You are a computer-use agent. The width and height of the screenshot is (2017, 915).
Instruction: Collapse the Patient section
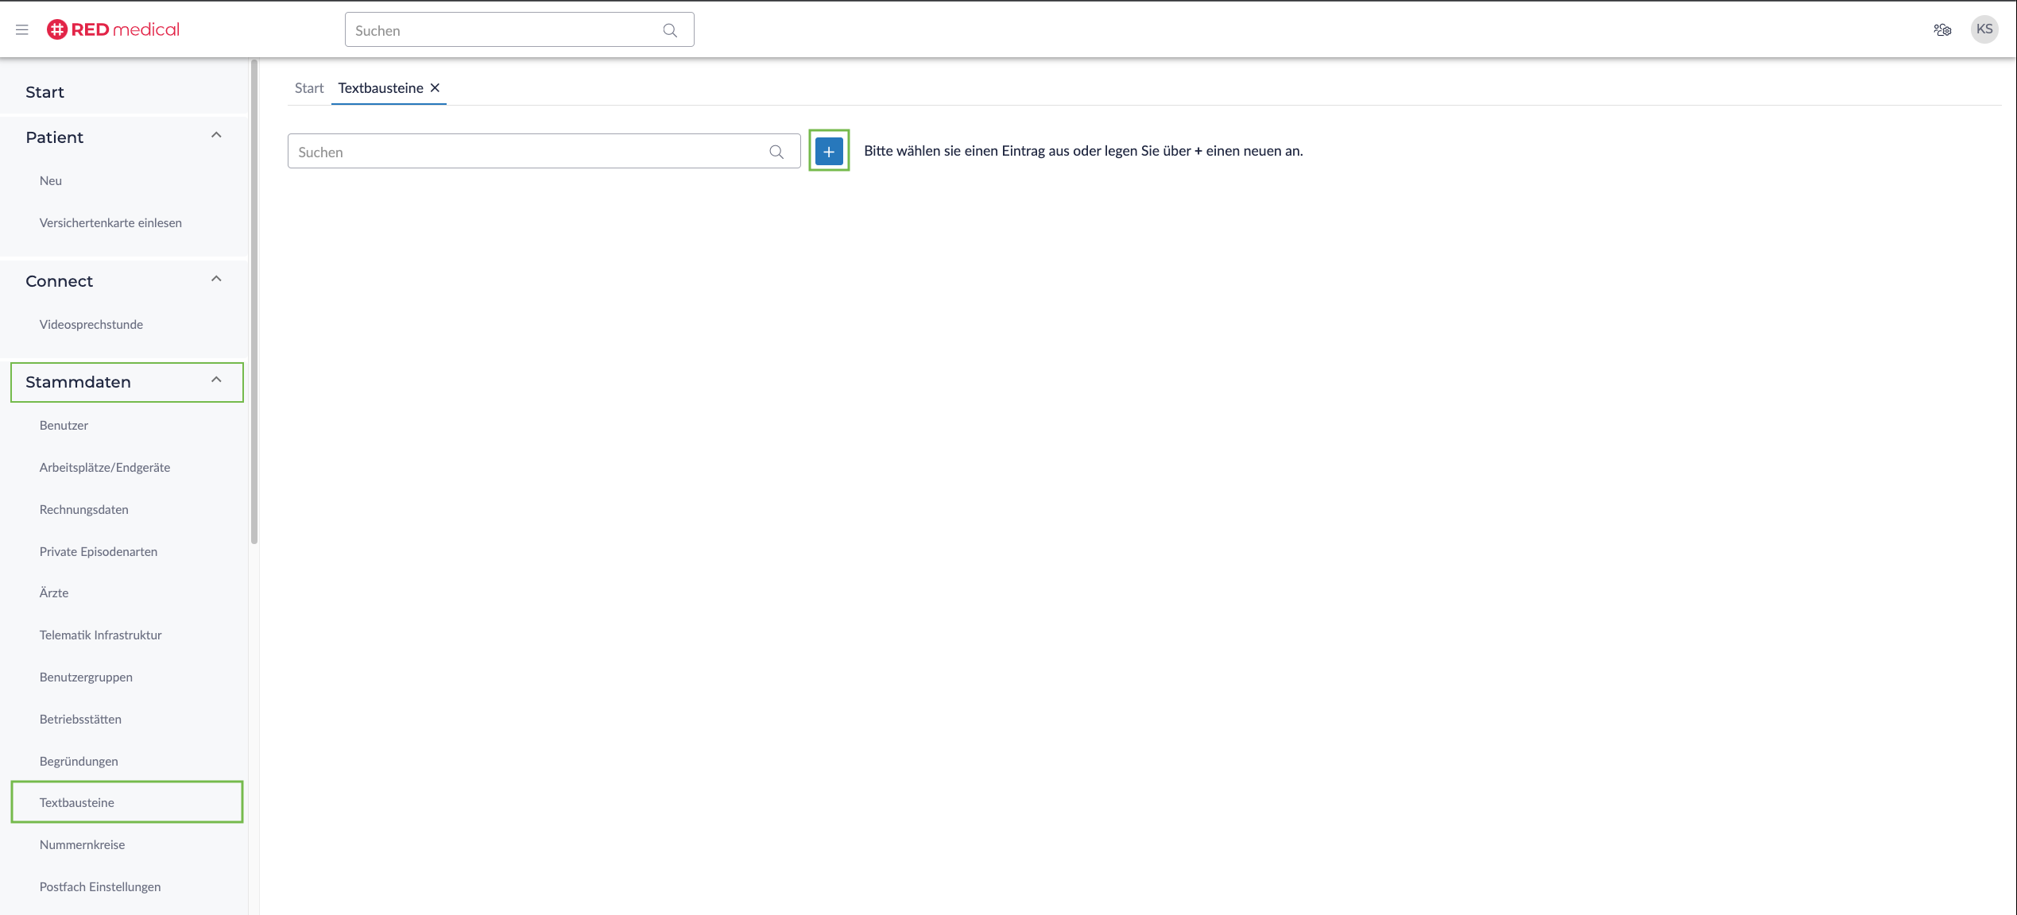pos(216,136)
